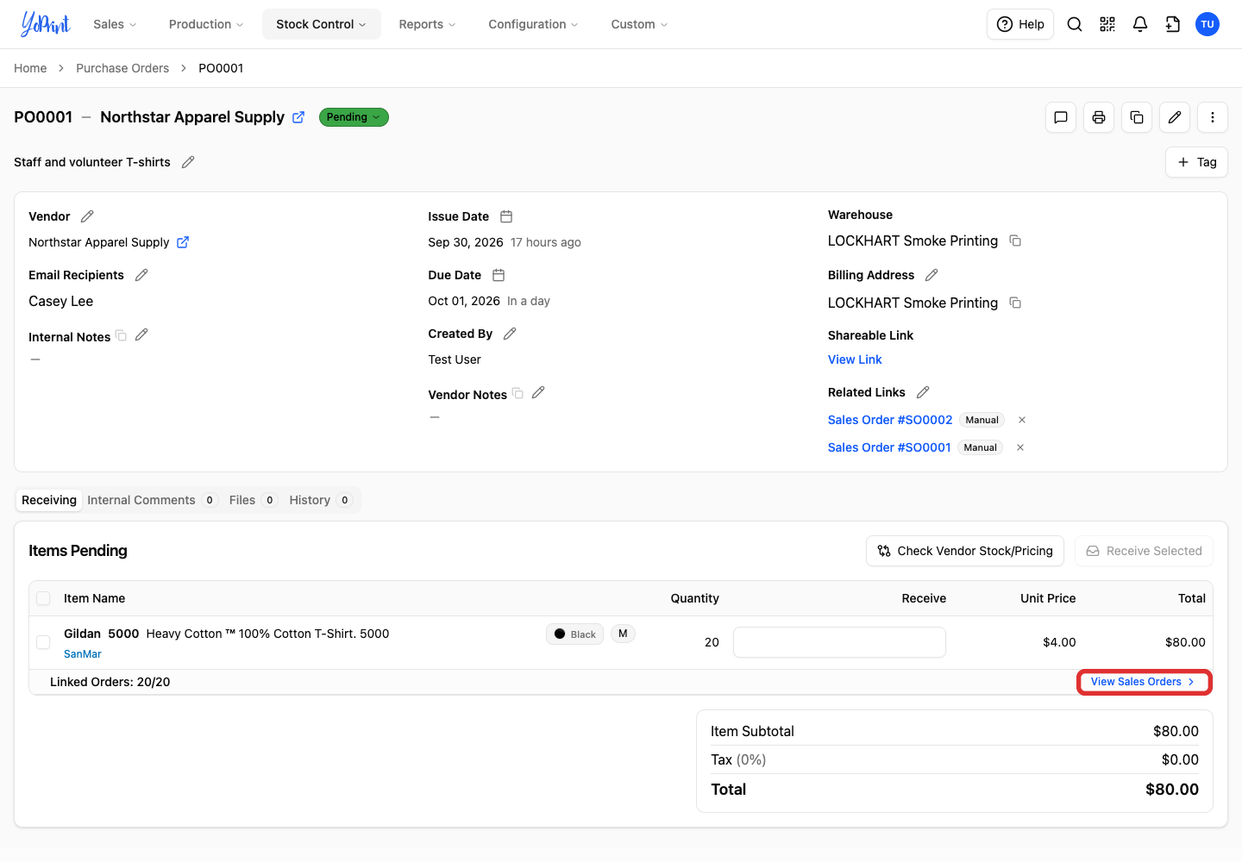Print the purchase order
This screenshot has width=1242, height=862.
[x=1099, y=117]
